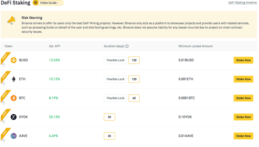Select Flexible Lock for BUSD
The height and width of the screenshot is (147, 259).
point(115,60)
